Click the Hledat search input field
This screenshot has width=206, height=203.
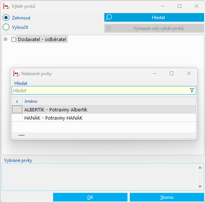point(104,90)
